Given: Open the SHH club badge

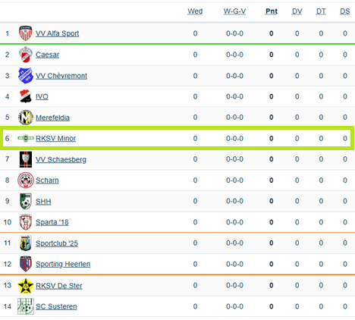Looking at the screenshot, I should (x=26, y=201).
